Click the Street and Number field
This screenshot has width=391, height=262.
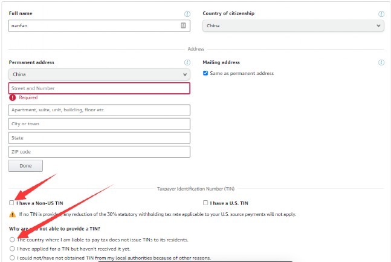click(99, 88)
